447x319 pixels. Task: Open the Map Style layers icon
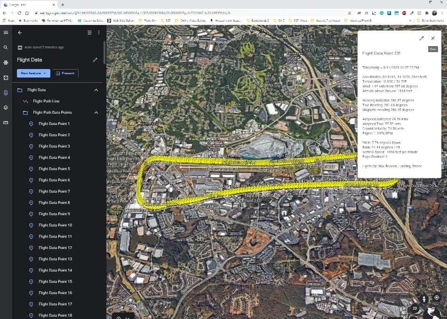(x=6, y=108)
